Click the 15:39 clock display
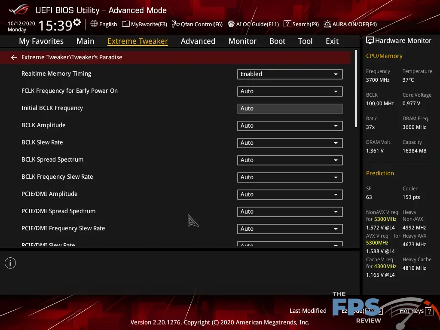The image size is (440, 330). [x=55, y=25]
